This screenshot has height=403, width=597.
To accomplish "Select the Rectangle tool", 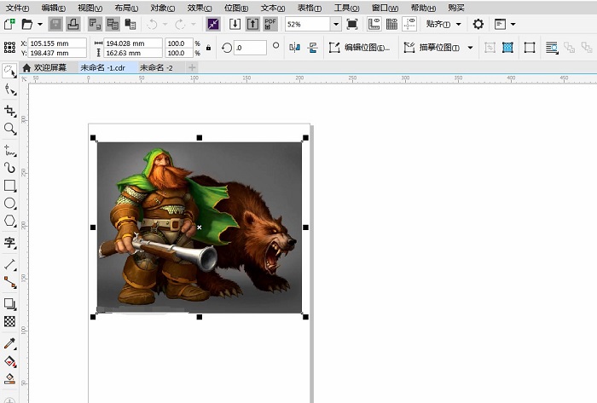I will coord(10,185).
